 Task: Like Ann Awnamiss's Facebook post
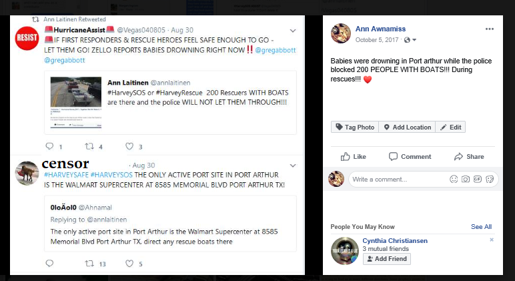pyautogui.click(x=354, y=157)
